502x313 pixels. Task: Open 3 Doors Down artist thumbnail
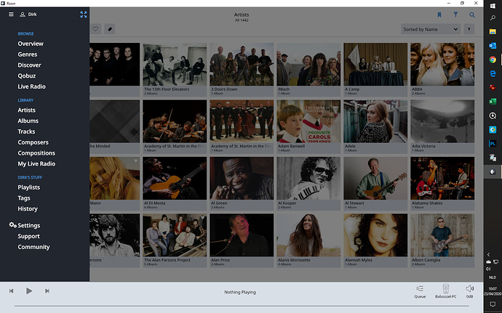242,64
